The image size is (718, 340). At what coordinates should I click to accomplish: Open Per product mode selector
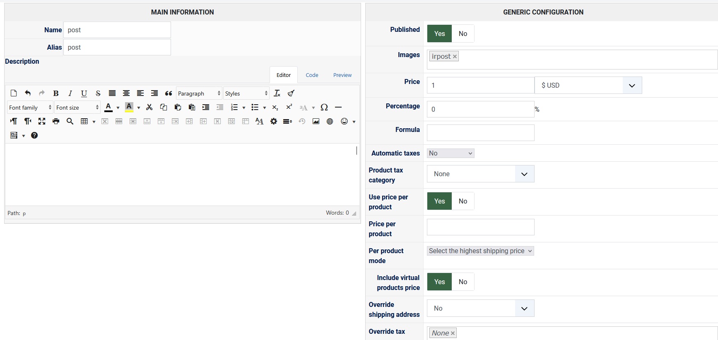480,251
